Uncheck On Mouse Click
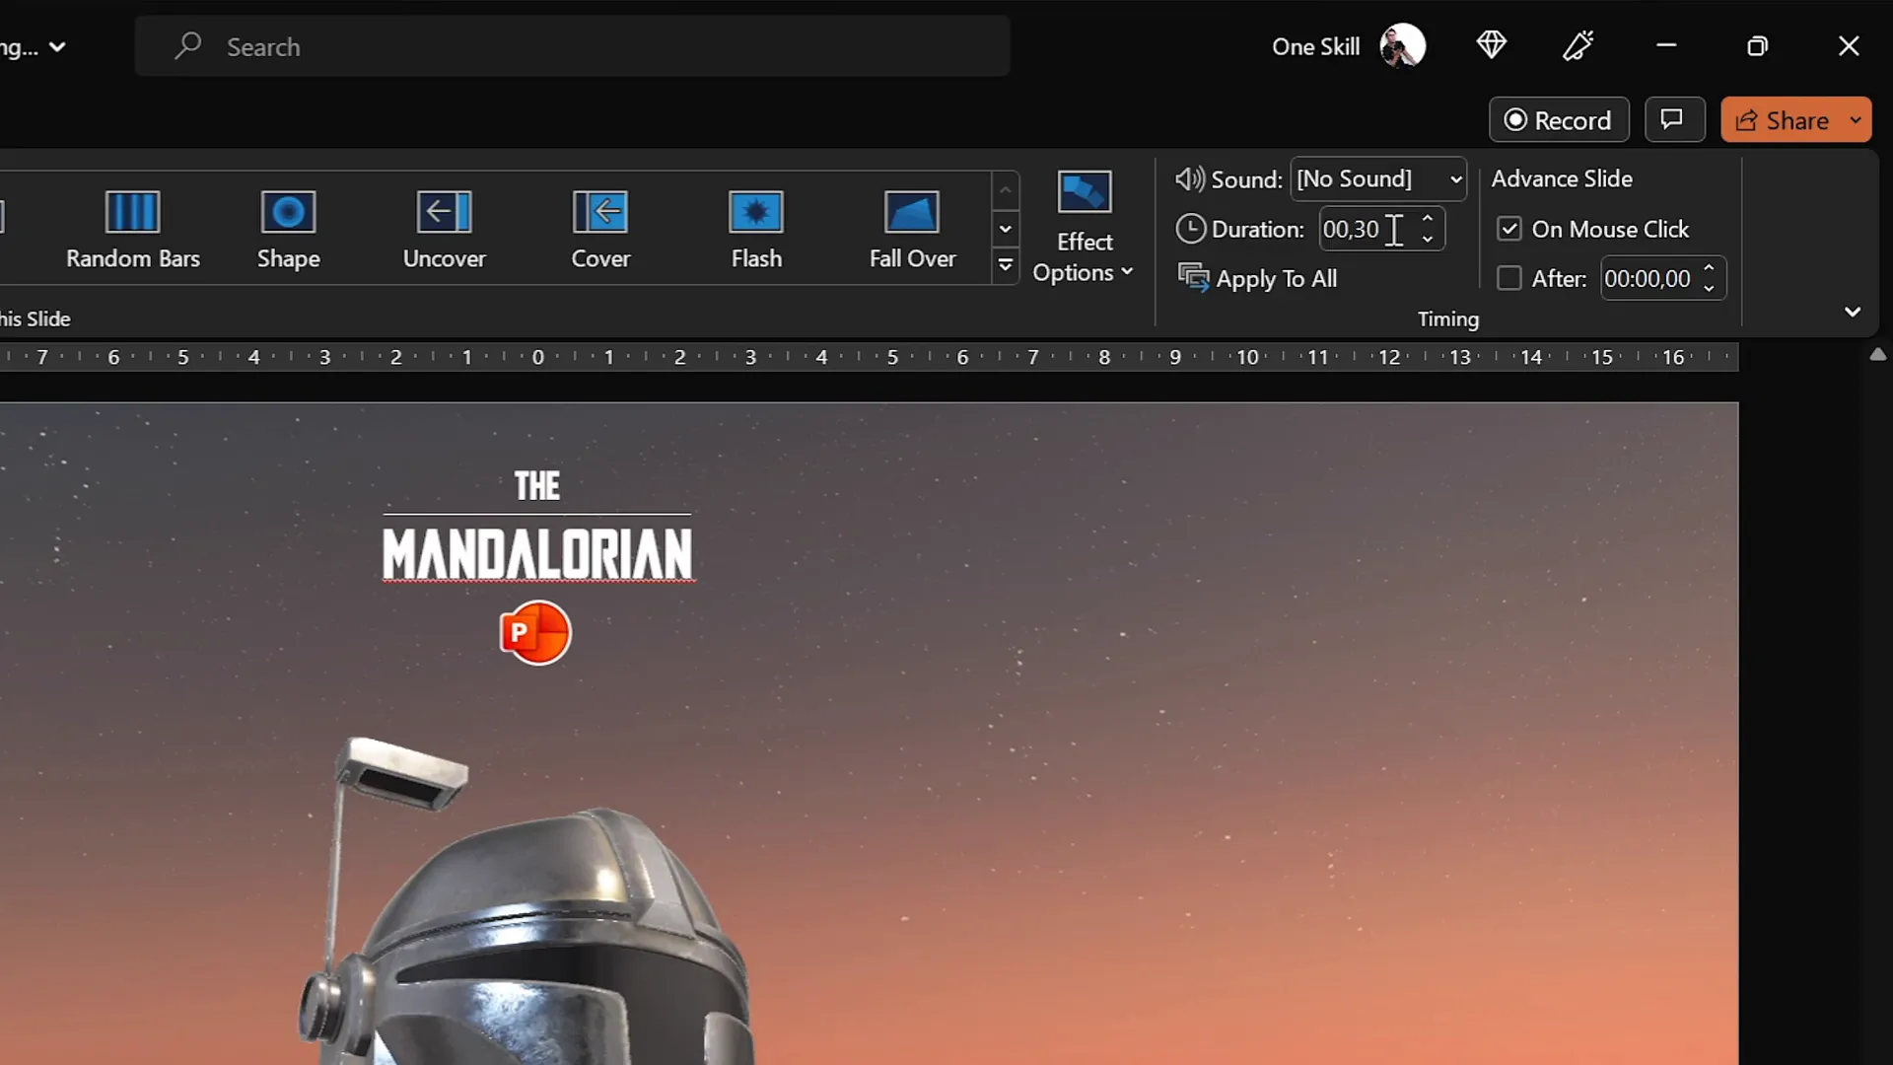 [1508, 229]
